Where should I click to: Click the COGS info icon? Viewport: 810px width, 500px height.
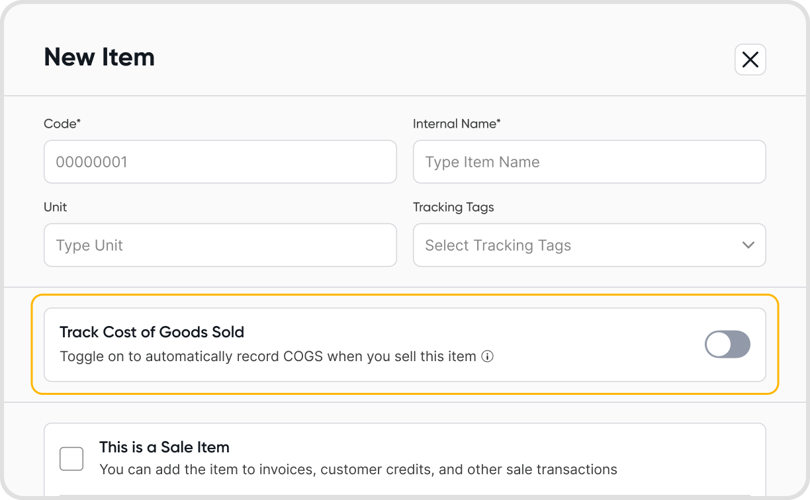[488, 357]
